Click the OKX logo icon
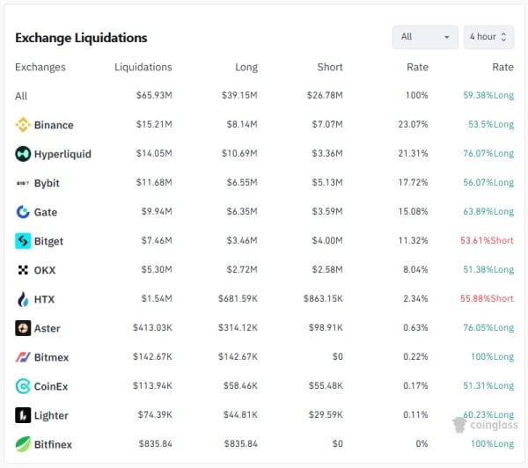 [x=23, y=270]
